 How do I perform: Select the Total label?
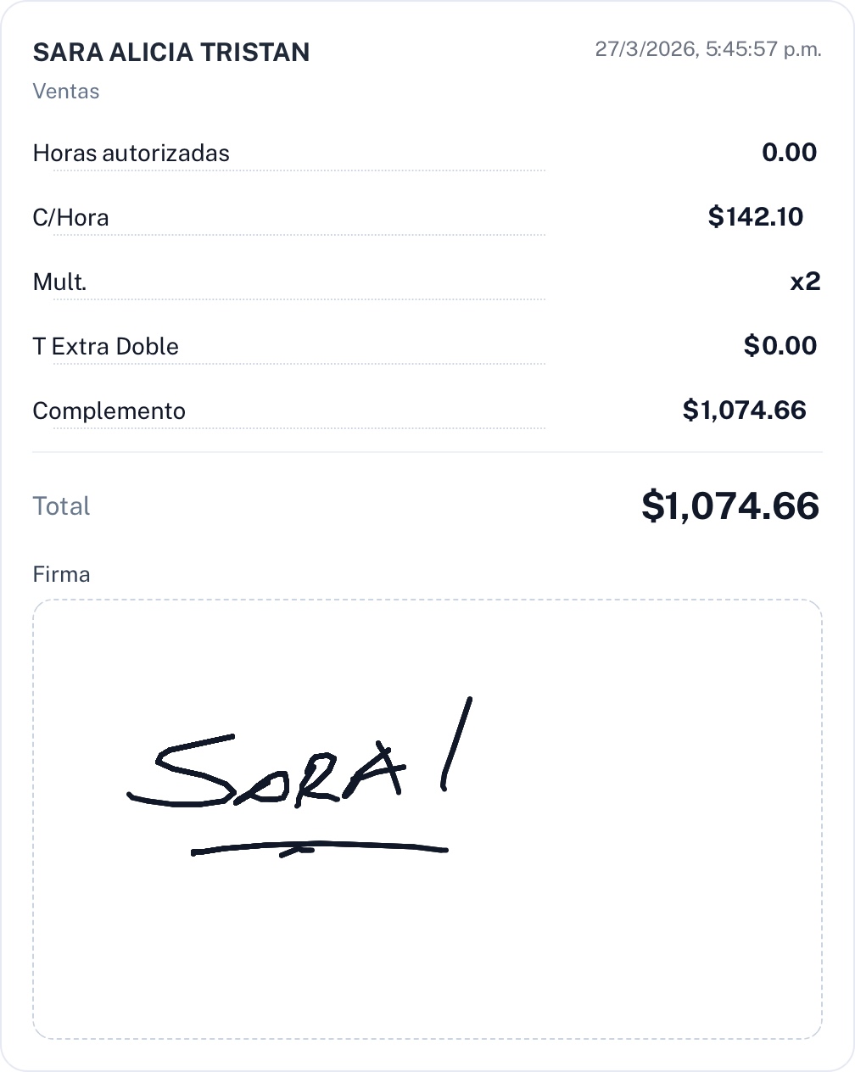point(61,506)
